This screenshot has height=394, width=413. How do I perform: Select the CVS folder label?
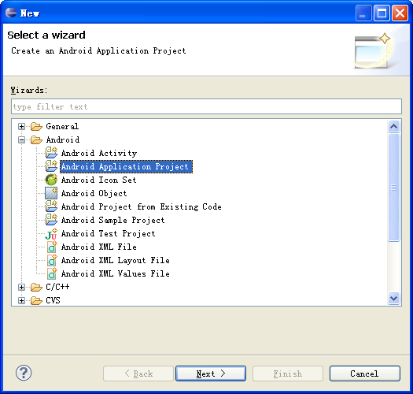pyautogui.click(x=53, y=300)
